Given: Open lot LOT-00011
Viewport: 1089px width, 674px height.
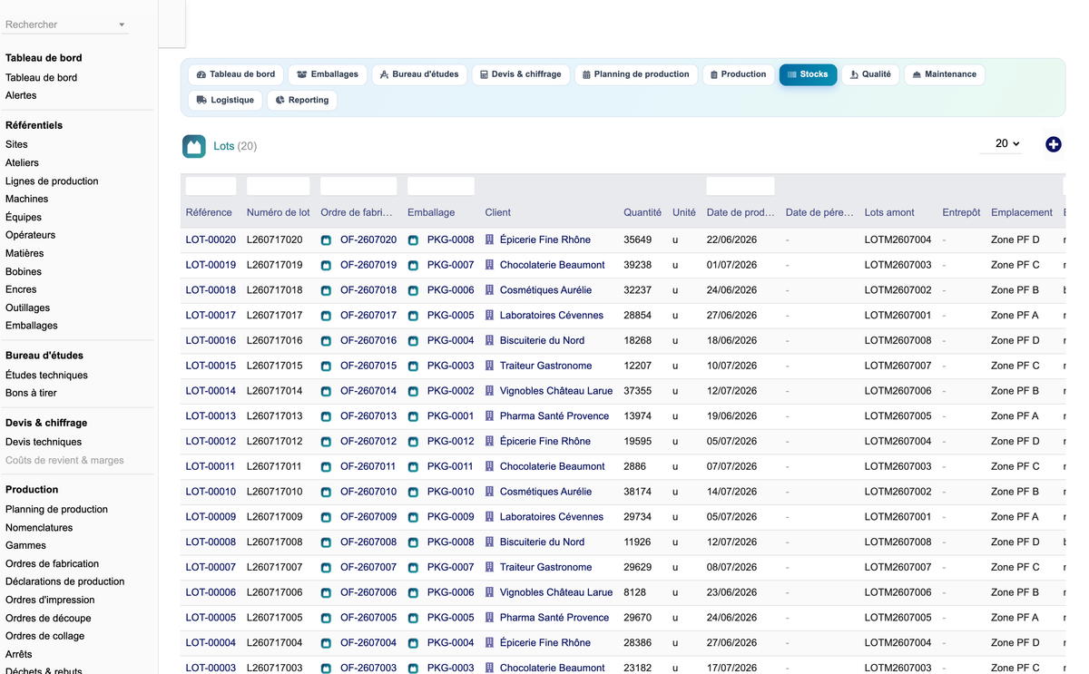Looking at the screenshot, I should pyautogui.click(x=211, y=466).
